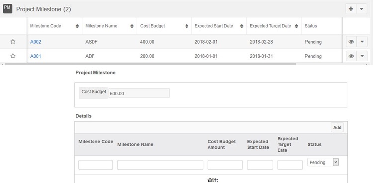The height and width of the screenshot is (183, 373).
Task: Click the Add button in Details
Action: [x=337, y=127]
